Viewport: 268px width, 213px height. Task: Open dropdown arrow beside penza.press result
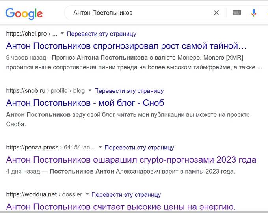pyautogui.click(x=100, y=148)
